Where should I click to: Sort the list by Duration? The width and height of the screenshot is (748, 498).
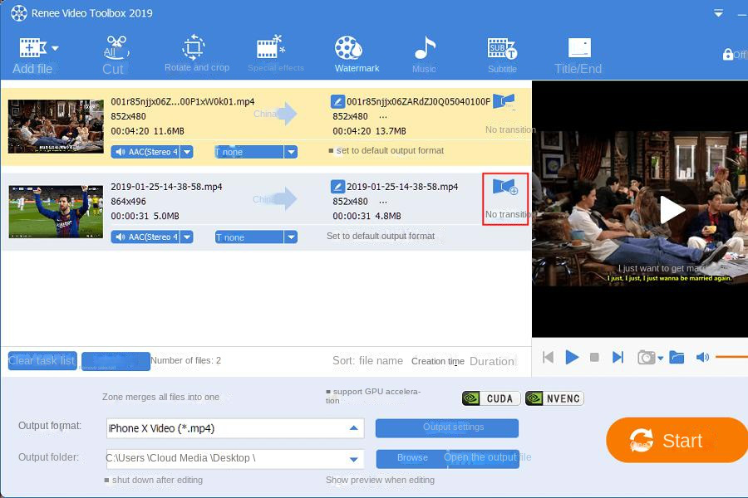point(492,361)
